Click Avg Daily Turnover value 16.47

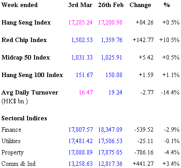[x=86, y=92]
